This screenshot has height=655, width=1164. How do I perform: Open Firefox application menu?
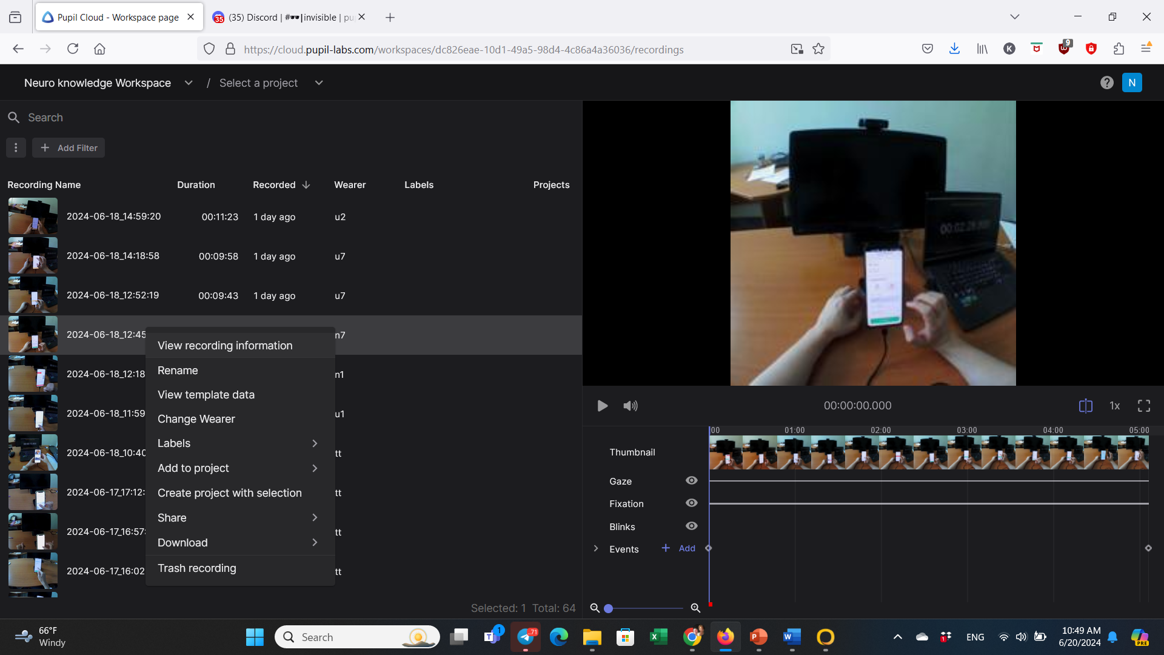coord(1146,49)
